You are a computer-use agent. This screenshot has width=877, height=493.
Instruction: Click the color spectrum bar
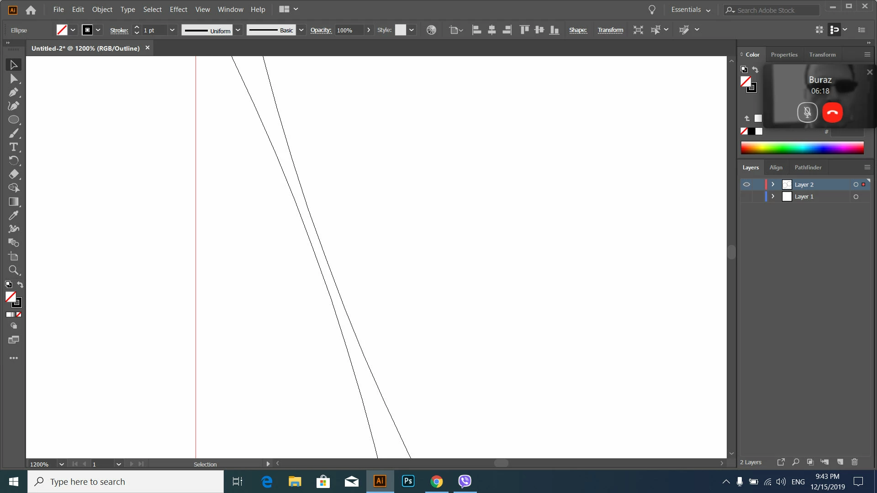coord(802,148)
